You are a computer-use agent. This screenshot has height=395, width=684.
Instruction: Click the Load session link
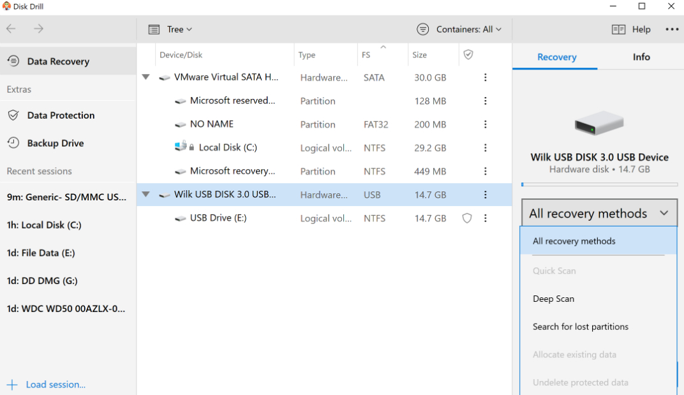(55, 384)
